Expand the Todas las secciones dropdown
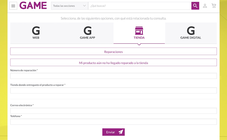The width and height of the screenshot is (227, 140). [70, 6]
